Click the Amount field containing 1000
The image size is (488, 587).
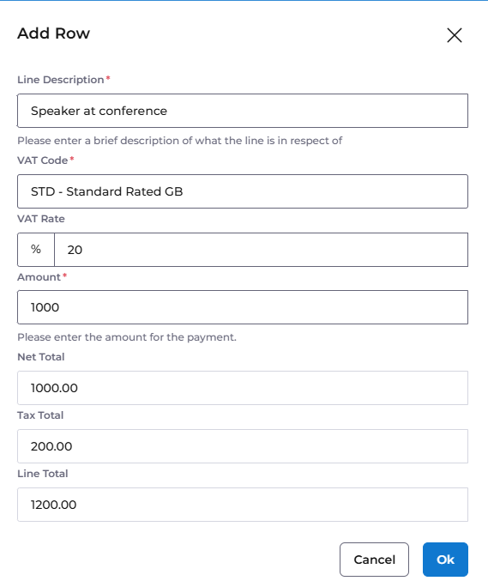[x=243, y=307]
